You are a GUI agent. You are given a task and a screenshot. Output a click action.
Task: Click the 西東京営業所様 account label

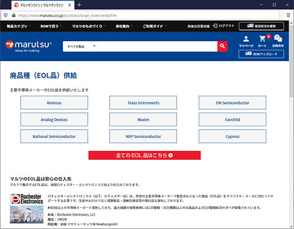coord(198,26)
